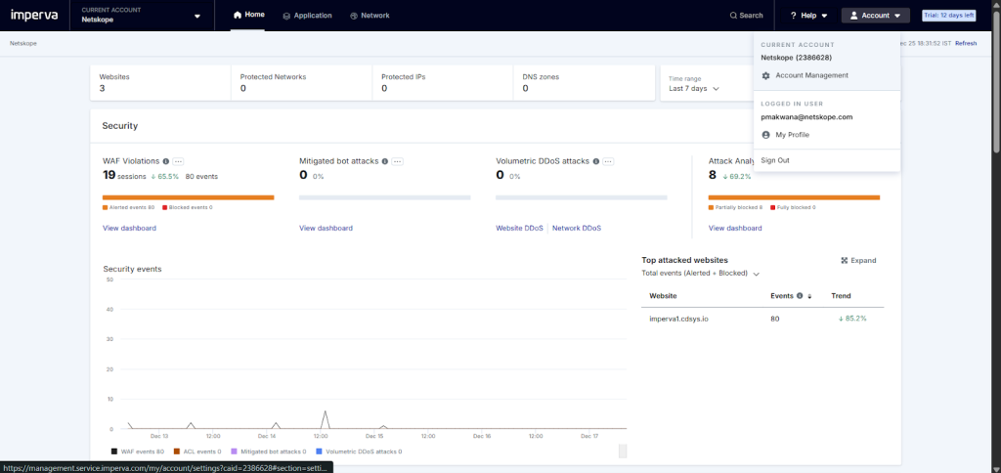Open Account Management settings
The width and height of the screenshot is (1001, 473).
point(811,75)
